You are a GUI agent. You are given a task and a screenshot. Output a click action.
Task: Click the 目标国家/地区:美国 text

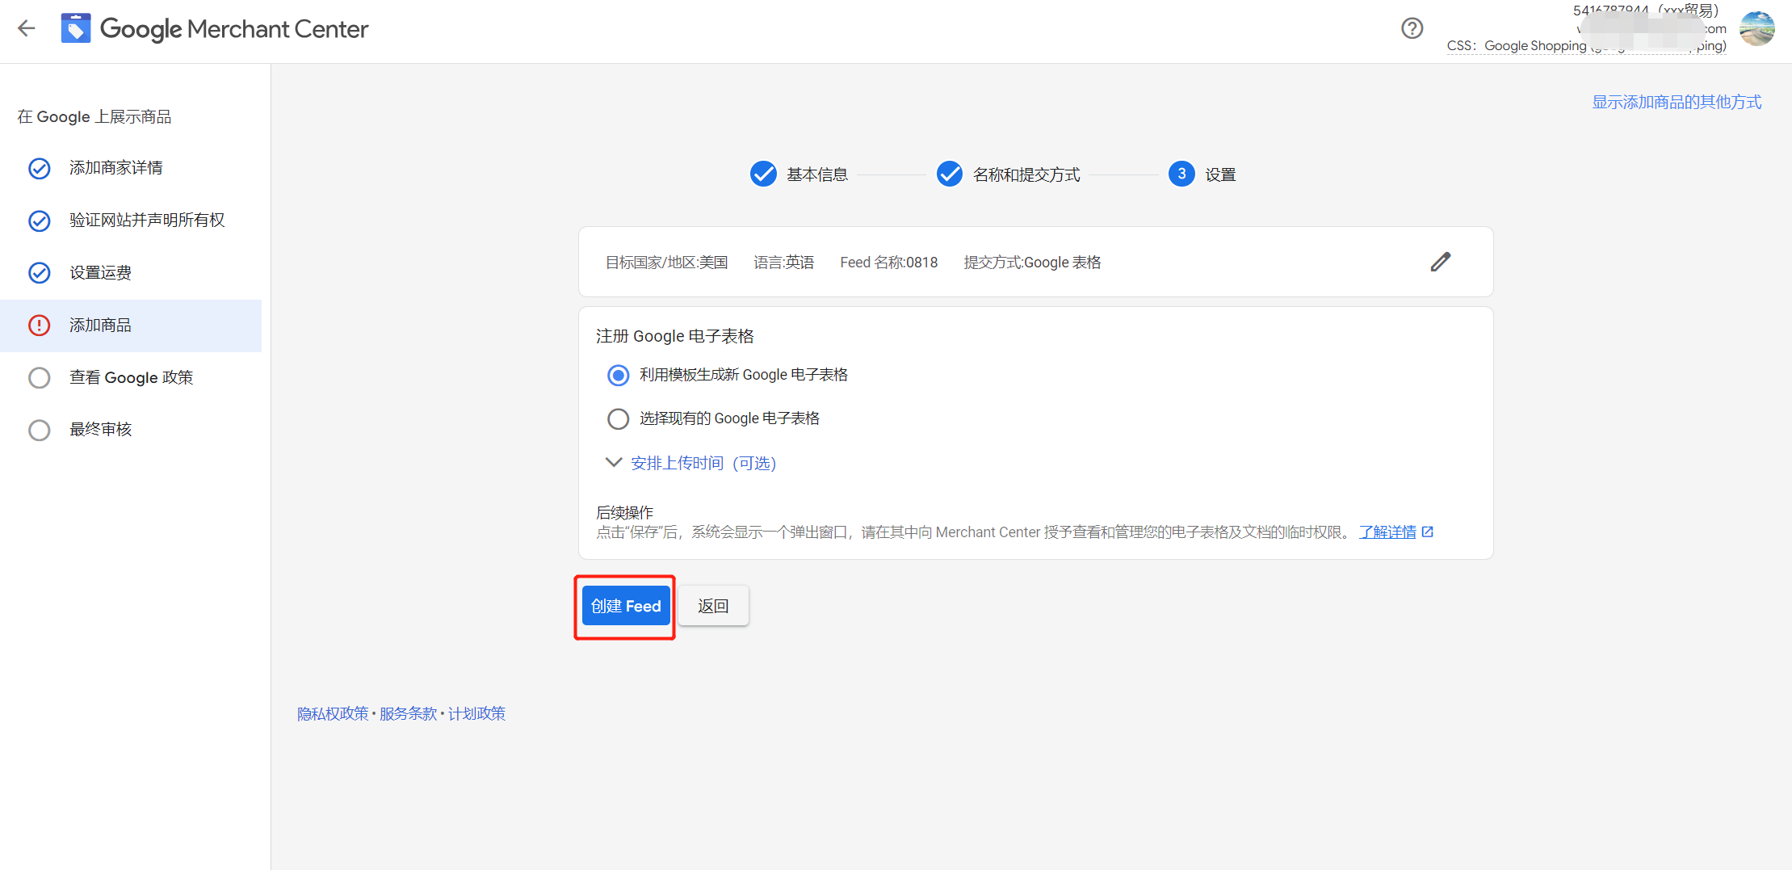667,263
